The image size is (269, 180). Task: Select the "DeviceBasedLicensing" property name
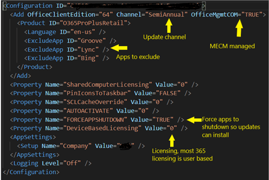[x=102, y=128]
